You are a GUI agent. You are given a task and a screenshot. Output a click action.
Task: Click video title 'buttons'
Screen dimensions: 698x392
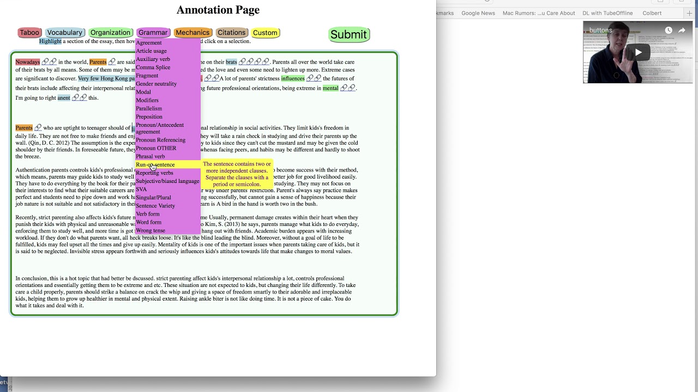pos(601,30)
